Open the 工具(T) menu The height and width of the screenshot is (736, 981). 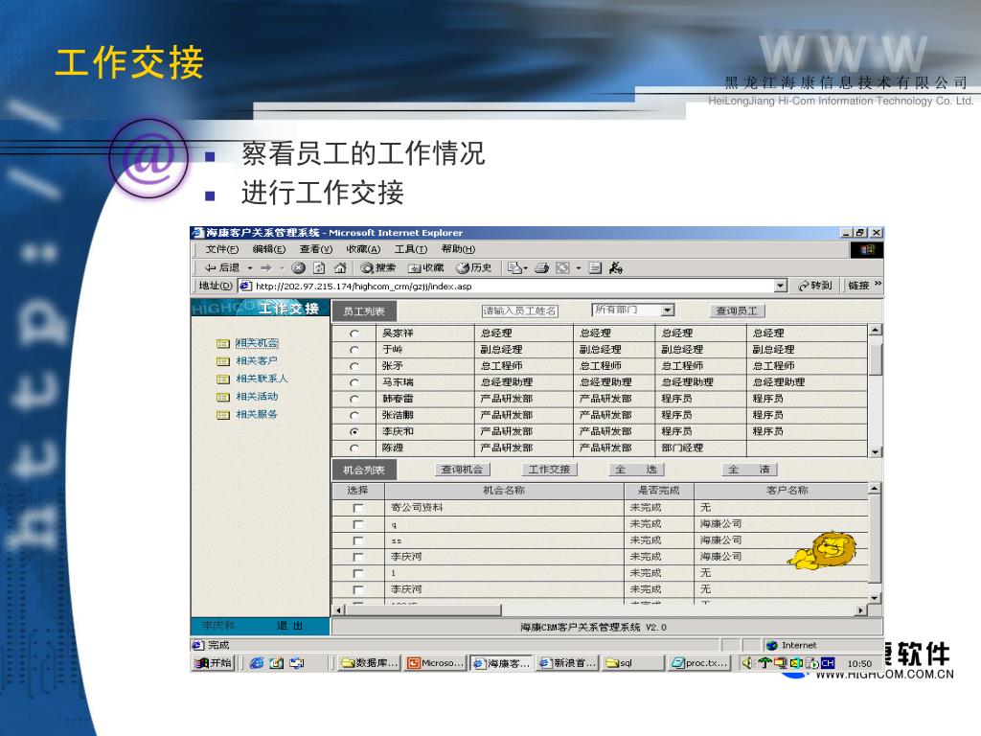click(410, 249)
